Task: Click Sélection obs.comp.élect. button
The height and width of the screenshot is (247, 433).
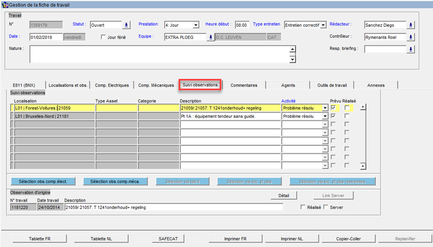Action: pos(43,182)
